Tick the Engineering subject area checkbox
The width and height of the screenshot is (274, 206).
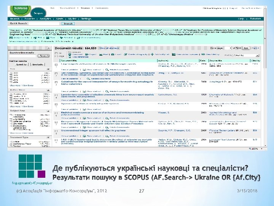coord(11,119)
